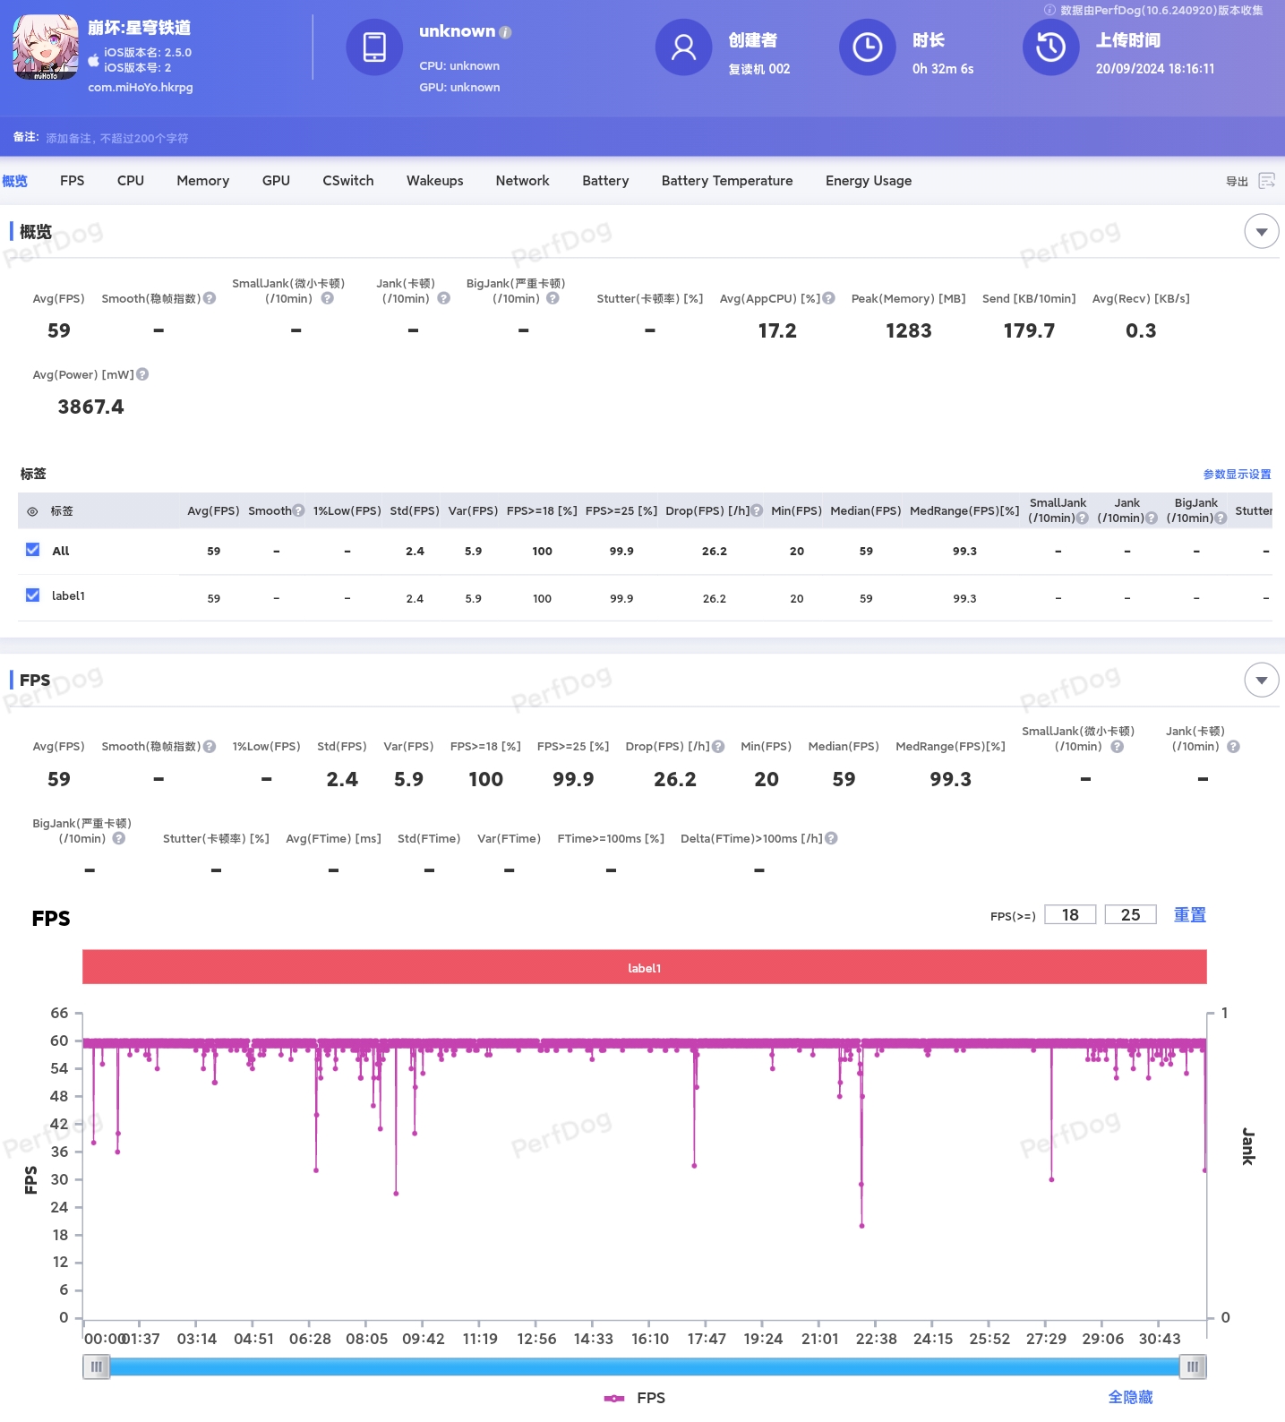Collapse the overview section with arrow

[x=1261, y=232]
